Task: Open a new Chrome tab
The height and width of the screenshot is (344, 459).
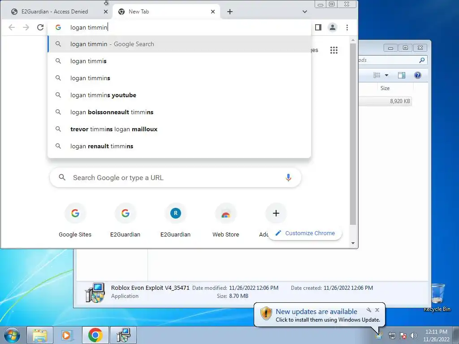Action: click(230, 12)
